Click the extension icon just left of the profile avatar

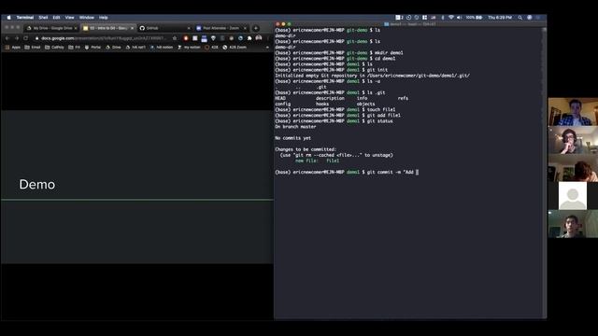(249, 38)
